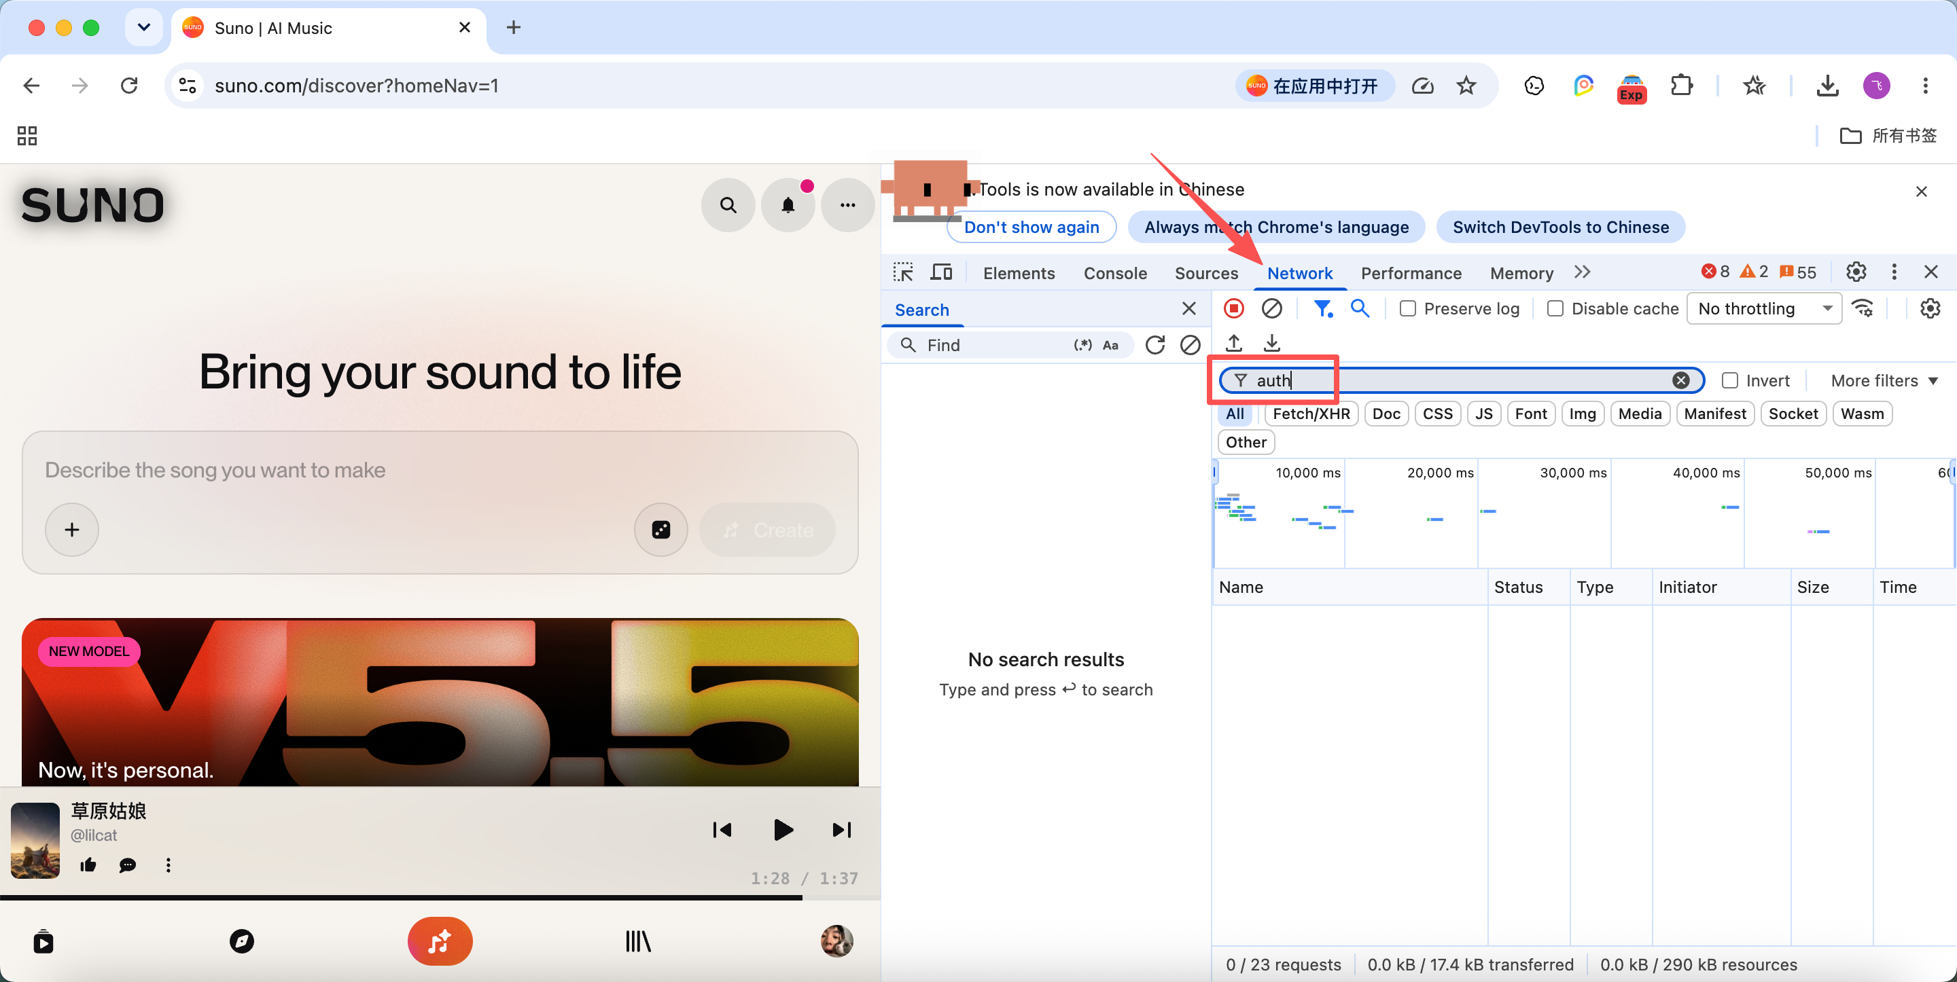Screen dimensions: 1957x982
Task: Select the Socket filter chip
Action: click(1793, 414)
